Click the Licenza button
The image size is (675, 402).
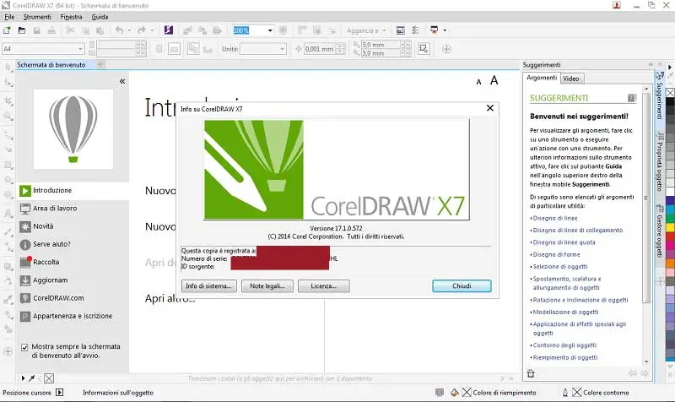tap(324, 286)
